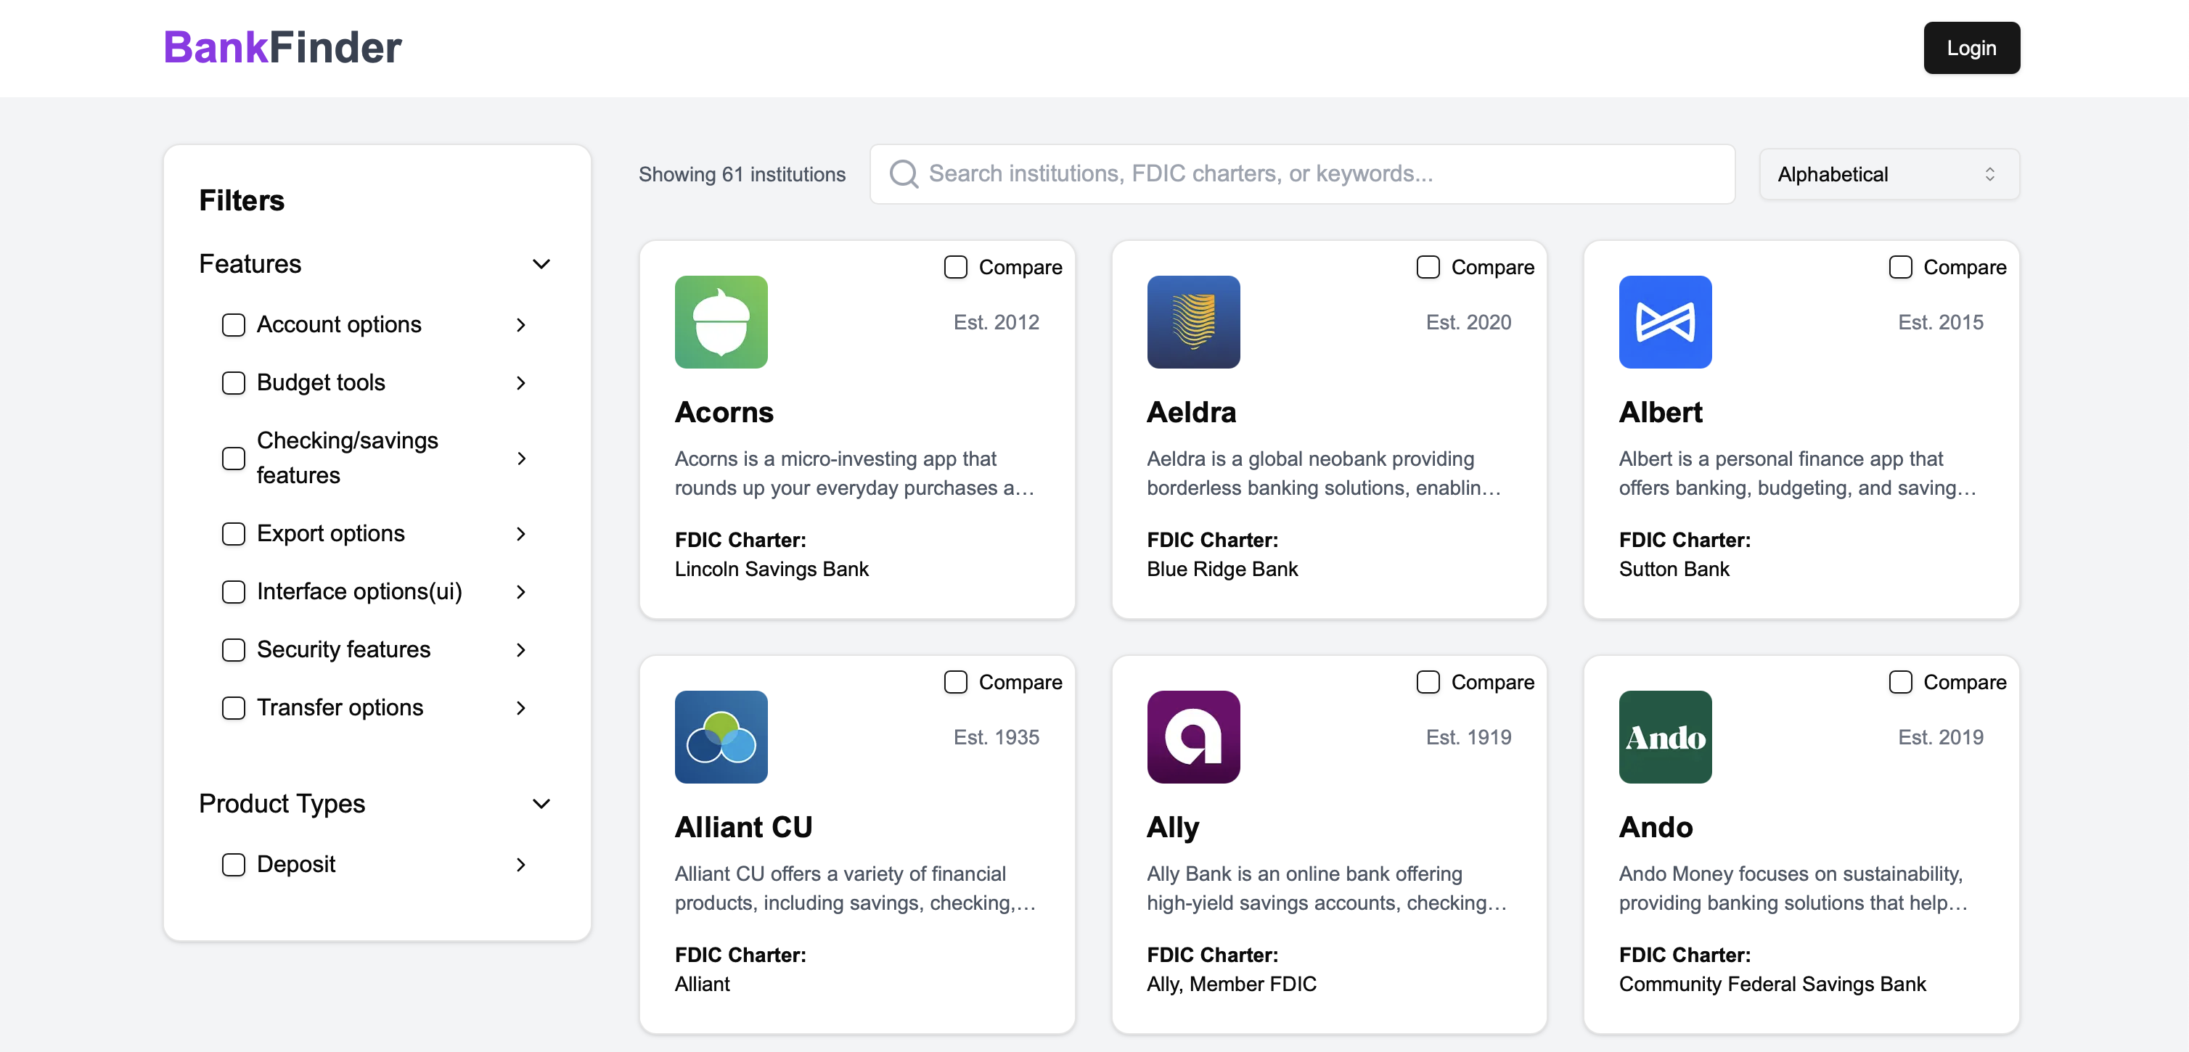Image resolution: width=2189 pixels, height=1052 pixels.
Task: Open the Acorns institution title
Action: 724,412
